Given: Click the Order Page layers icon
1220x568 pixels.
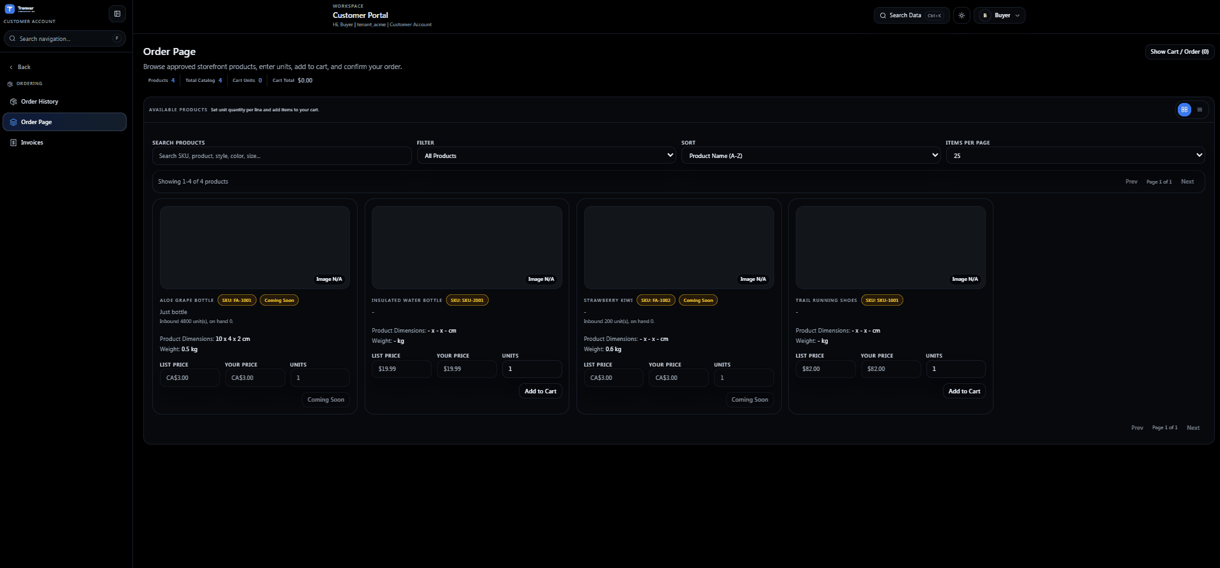Looking at the screenshot, I should (13, 122).
